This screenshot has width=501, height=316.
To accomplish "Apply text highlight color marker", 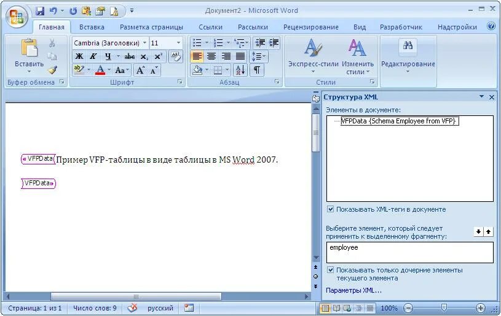I will click(x=79, y=70).
